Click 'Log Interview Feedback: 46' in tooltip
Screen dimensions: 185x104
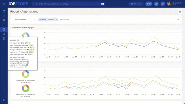click(x=19, y=52)
